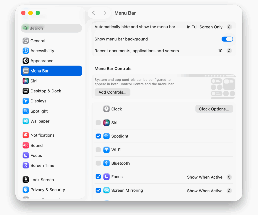Click the Screen Mirroring icon

[x=106, y=190]
